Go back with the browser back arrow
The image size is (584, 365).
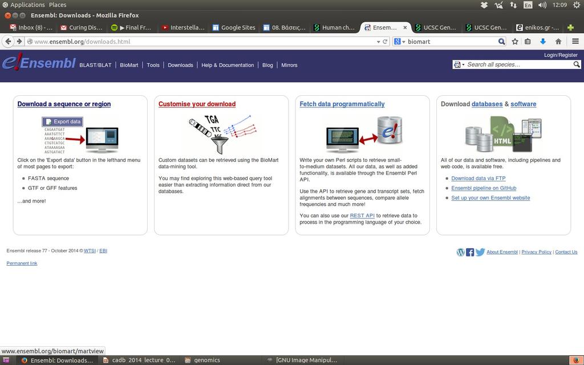[8, 41]
